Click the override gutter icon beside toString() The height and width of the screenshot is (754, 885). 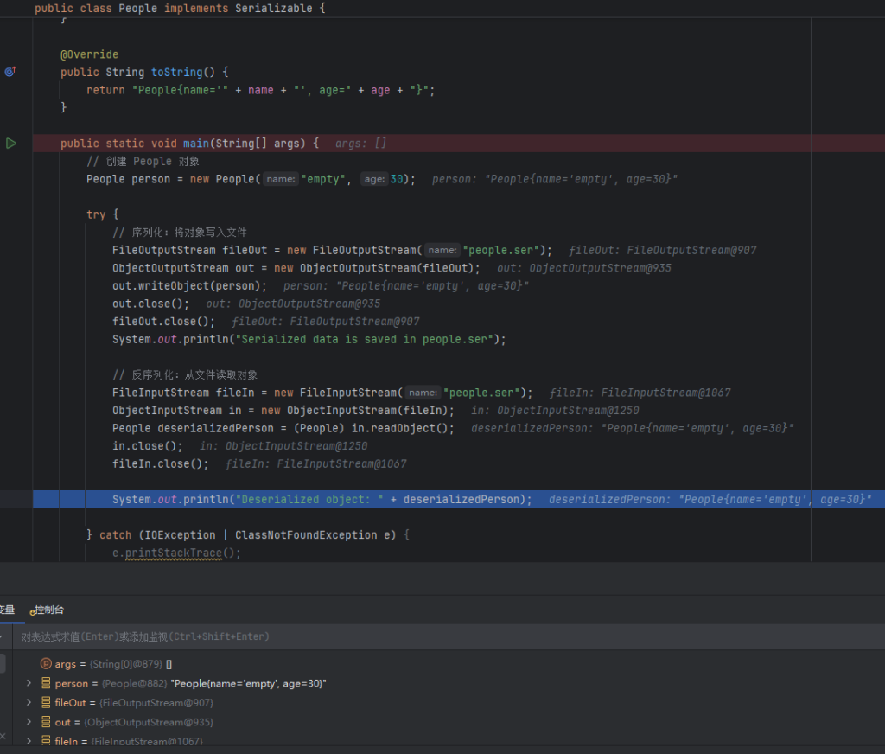click(10, 72)
